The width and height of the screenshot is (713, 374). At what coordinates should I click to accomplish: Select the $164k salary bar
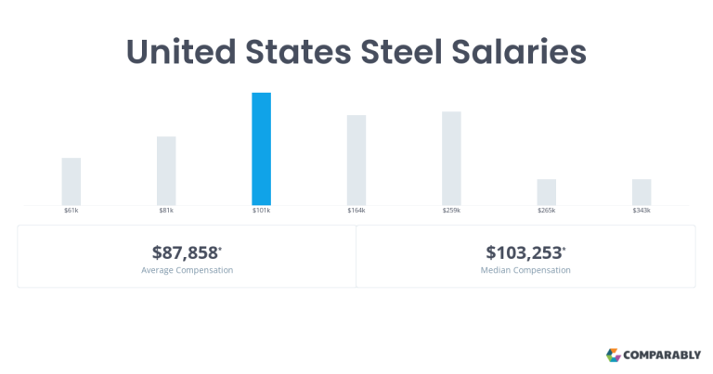pyautogui.click(x=356, y=161)
